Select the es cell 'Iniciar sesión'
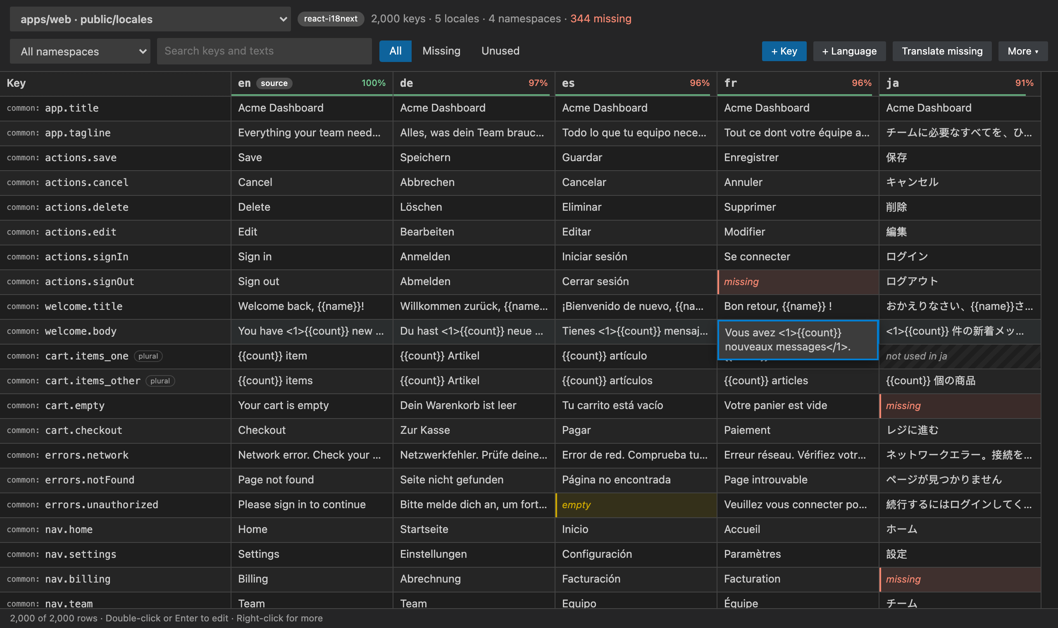This screenshot has width=1058, height=628. [x=636, y=257]
